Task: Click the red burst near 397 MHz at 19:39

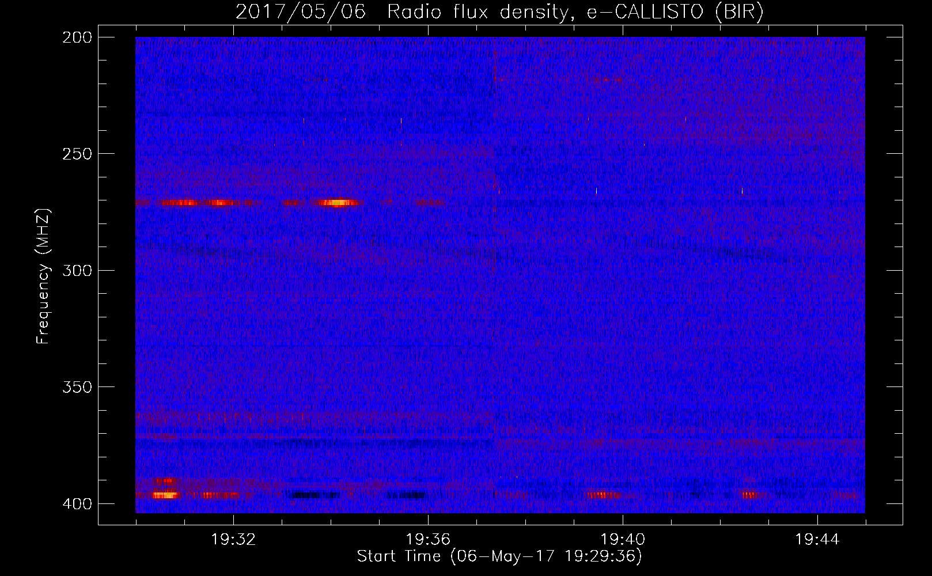Action: [x=604, y=495]
